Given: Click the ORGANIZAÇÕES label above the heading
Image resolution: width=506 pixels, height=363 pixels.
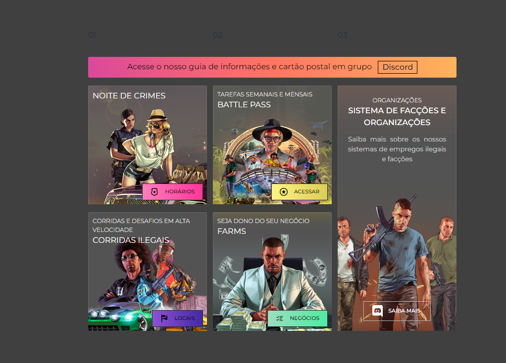Looking at the screenshot, I should coord(397,100).
